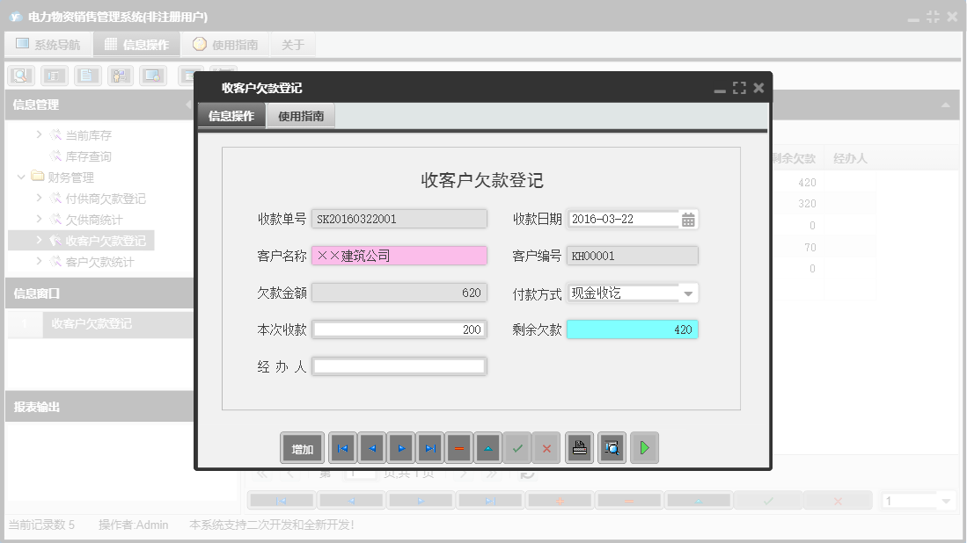Image resolution: width=967 pixels, height=543 pixels.
Task: Jump to last record with the ▶| icon
Action: 429,447
